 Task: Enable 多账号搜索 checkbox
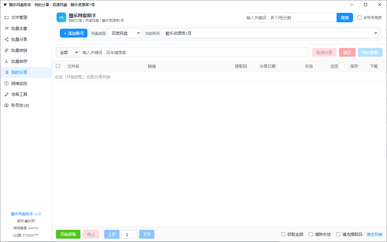pyautogui.click(x=359, y=18)
